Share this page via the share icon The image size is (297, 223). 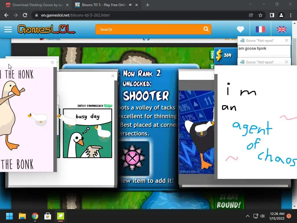[x=251, y=15]
